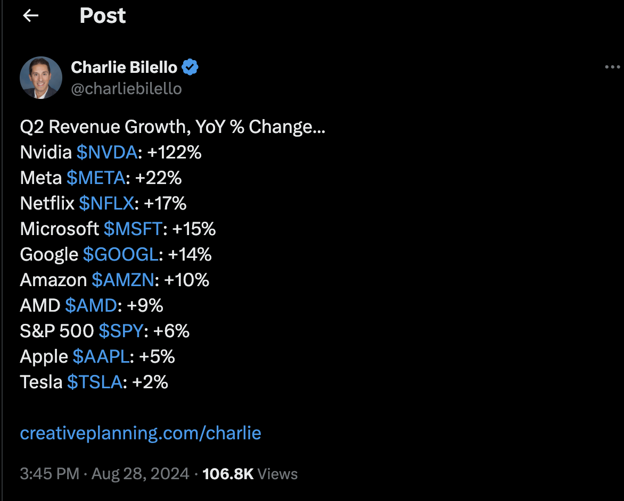Click the blue verified badge
Image resolution: width=624 pixels, height=501 pixels.
click(x=191, y=68)
